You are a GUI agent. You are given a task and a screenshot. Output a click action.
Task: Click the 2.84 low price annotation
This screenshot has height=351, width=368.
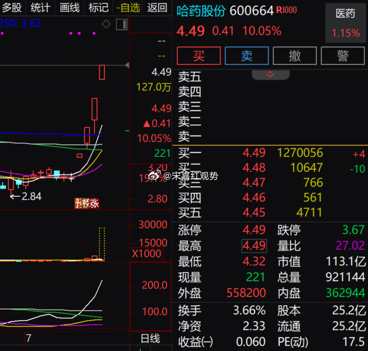click(31, 196)
